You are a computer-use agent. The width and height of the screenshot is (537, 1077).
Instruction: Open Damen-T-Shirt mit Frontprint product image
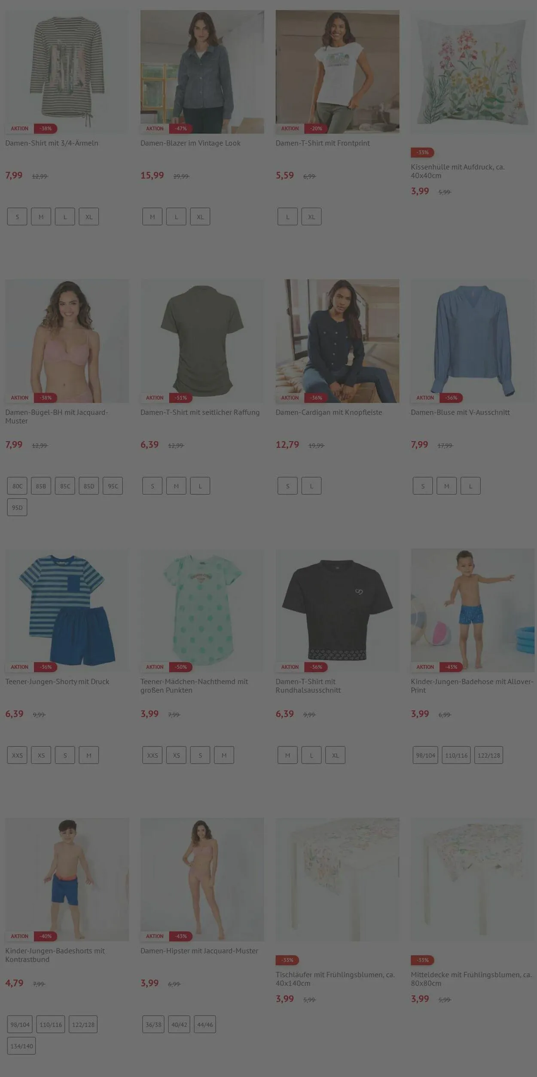[x=337, y=72]
